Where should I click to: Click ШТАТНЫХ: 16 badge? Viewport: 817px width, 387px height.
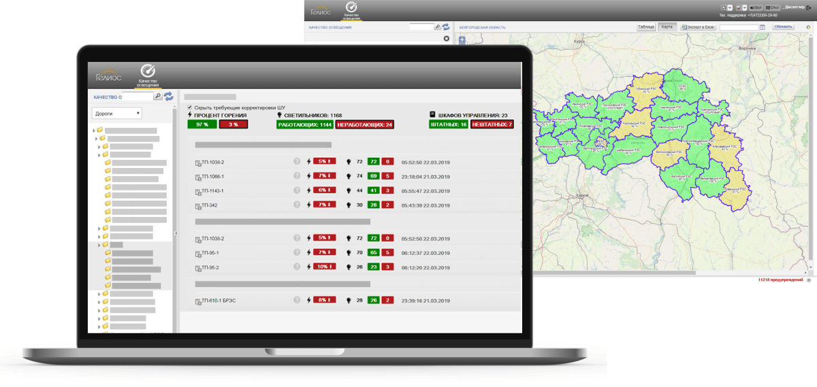[449, 124]
